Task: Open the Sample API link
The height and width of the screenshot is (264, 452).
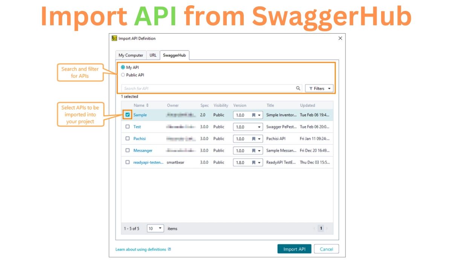Action: (x=140, y=115)
